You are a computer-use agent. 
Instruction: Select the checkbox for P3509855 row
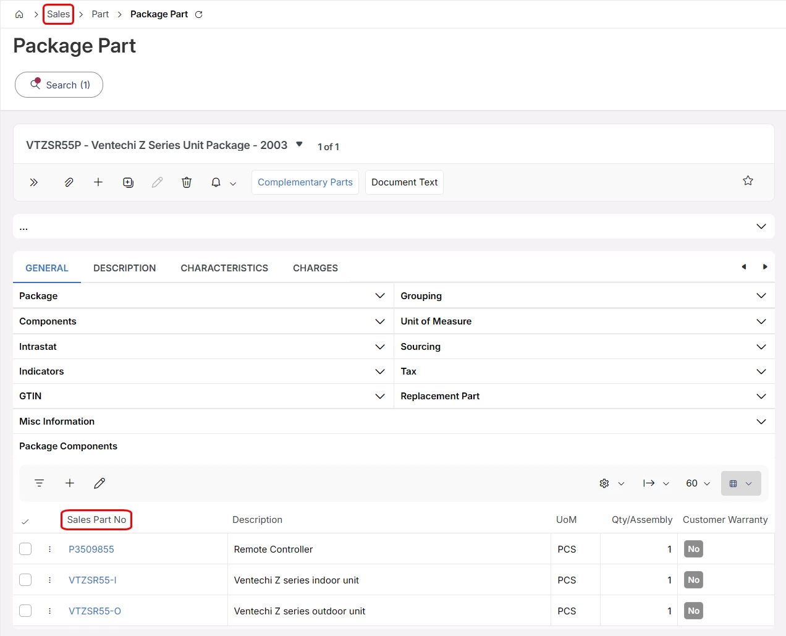(x=25, y=549)
